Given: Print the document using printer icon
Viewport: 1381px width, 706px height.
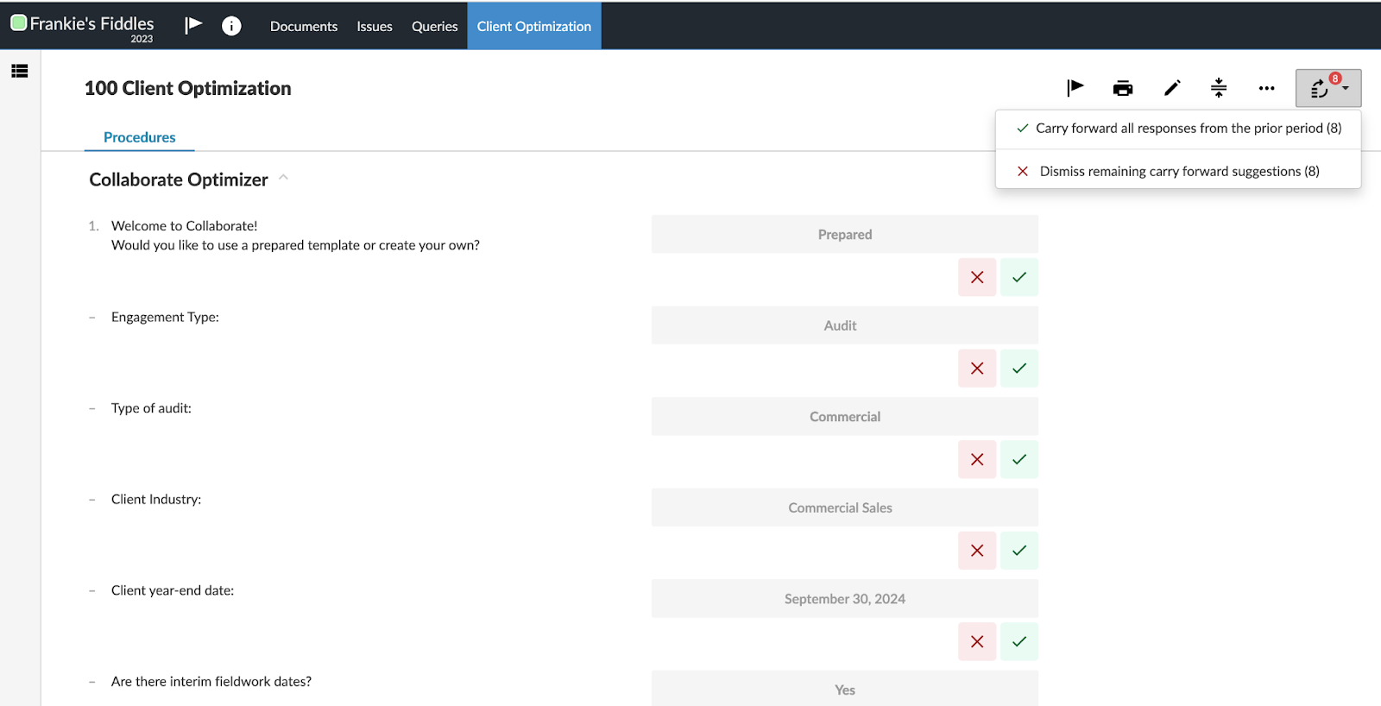Looking at the screenshot, I should tap(1123, 88).
